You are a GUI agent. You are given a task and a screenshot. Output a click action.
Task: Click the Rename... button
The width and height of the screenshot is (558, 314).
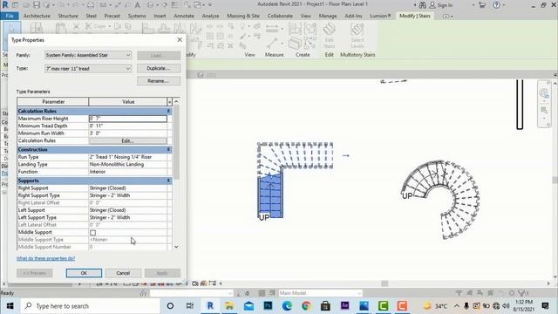[159, 81]
